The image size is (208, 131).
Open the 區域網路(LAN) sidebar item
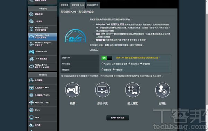pyautogui.click(x=43, y=88)
